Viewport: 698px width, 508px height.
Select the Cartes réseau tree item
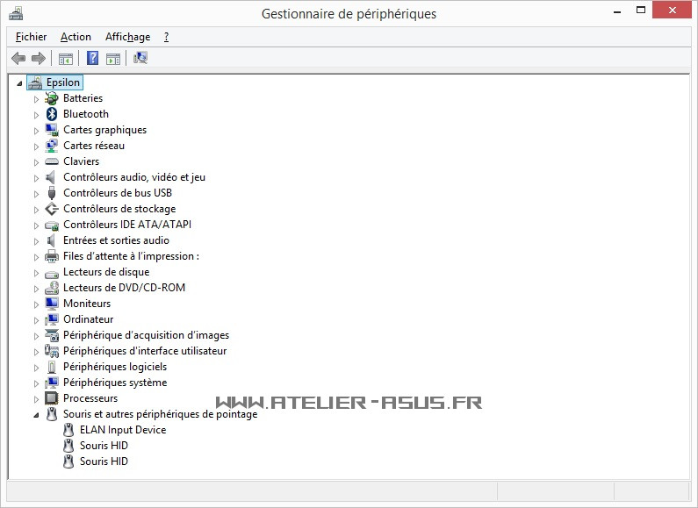click(94, 146)
